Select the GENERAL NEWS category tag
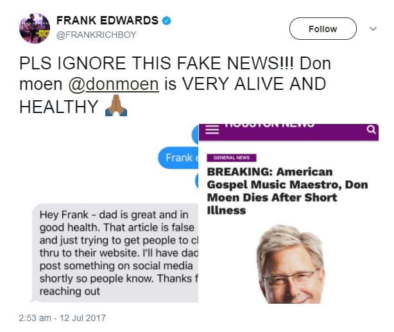Image resolution: width=394 pixels, height=332 pixels. pyautogui.click(x=231, y=157)
